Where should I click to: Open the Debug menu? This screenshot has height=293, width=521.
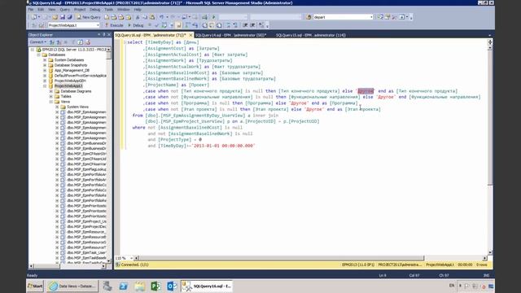pyautogui.click(x=94, y=10)
